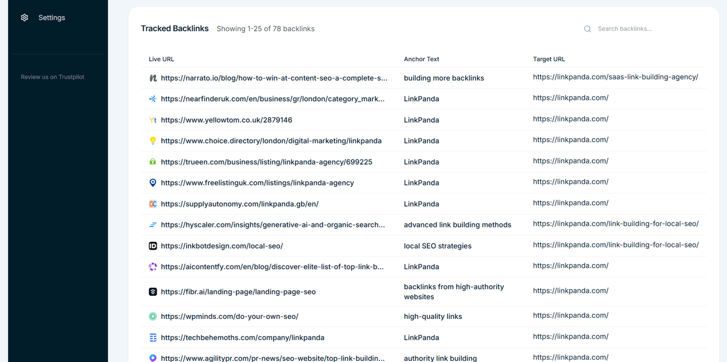Click the AIContentfy colorful favicon

pyautogui.click(x=153, y=267)
